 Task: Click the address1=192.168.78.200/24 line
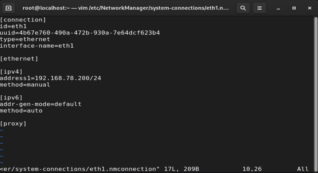[x=51, y=78]
